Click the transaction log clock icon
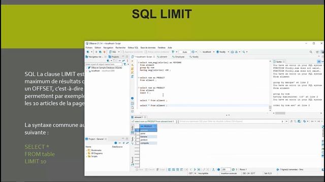 pos(193,52)
